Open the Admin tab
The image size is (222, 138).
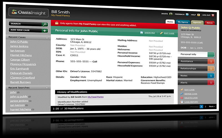point(210,23)
